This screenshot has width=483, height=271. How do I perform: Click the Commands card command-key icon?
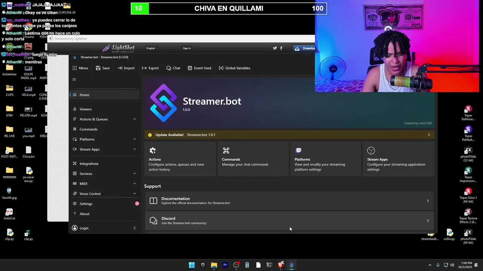point(226,151)
